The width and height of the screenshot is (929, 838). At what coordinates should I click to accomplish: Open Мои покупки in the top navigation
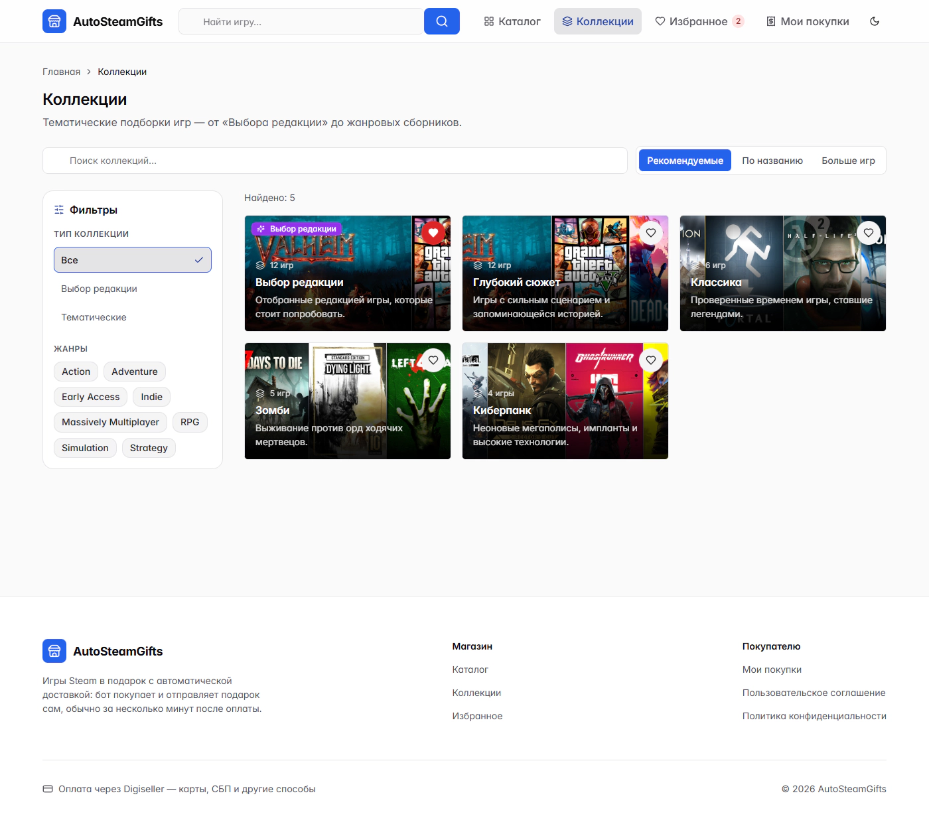808,21
